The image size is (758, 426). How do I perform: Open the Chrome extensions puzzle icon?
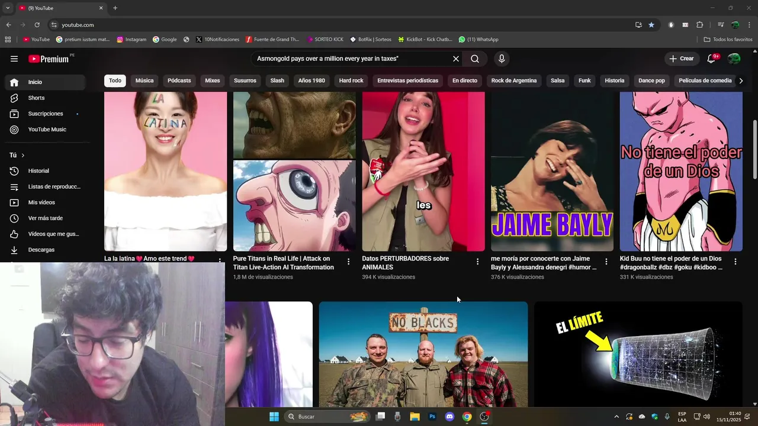[x=699, y=25]
